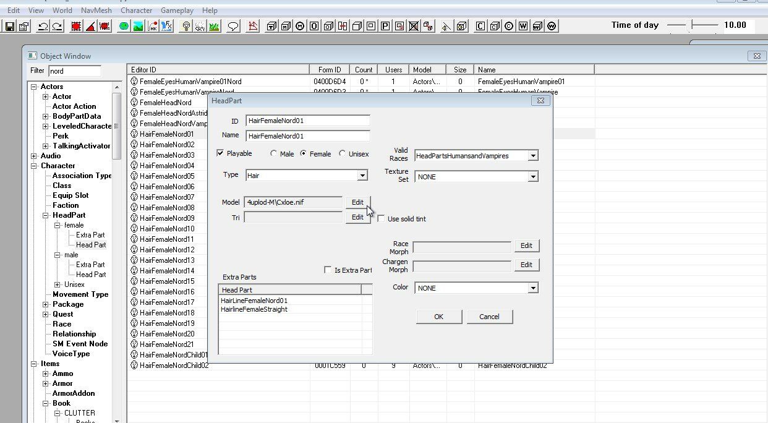Select the Male radio button

274,153
